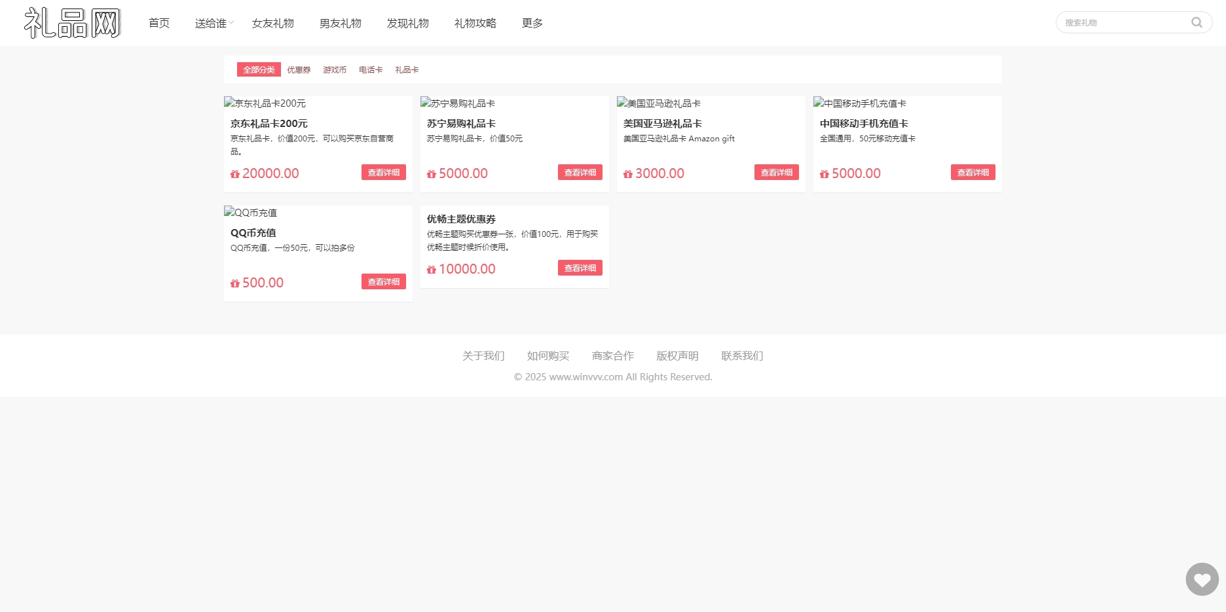Click the heart icon at bottom right
Image resolution: width=1226 pixels, height=612 pixels.
click(x=1202, y=579)
